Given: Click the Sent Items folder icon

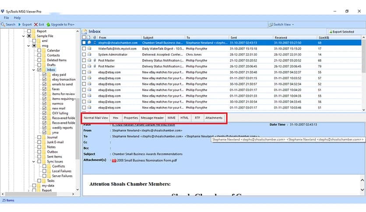Looking at the screenshot, I should [x=44, y=157].
